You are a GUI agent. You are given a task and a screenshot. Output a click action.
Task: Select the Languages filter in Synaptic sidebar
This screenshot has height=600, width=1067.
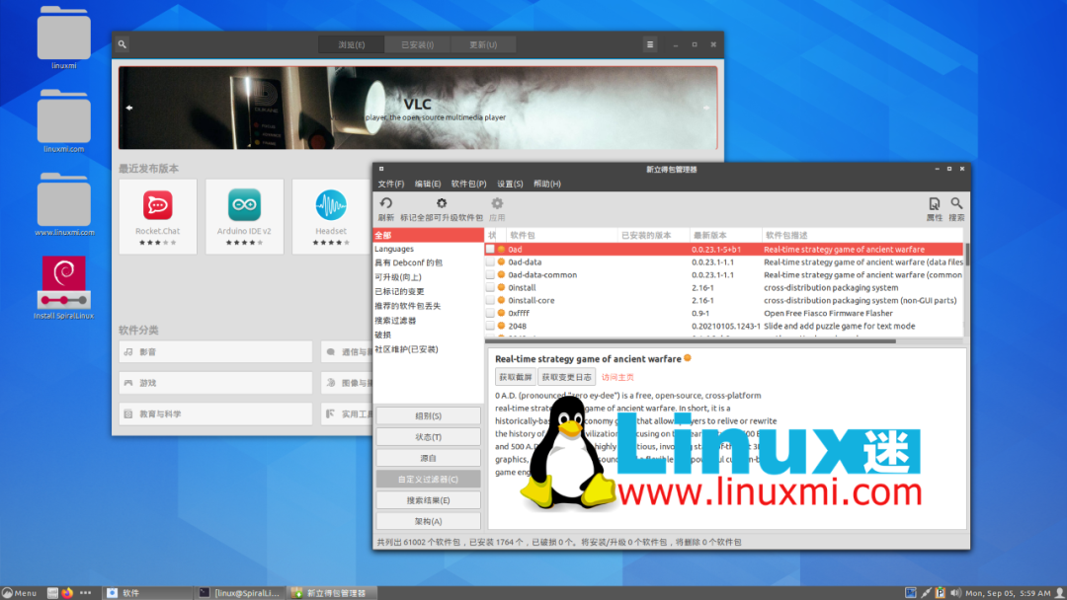tap(428, 249)
